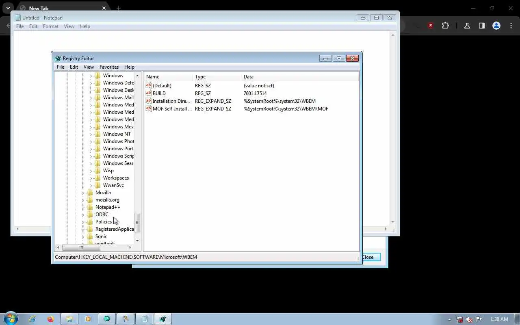
Task: Click the registry tree vertical scrollbar thumb
Action: [x=137, y=223]
